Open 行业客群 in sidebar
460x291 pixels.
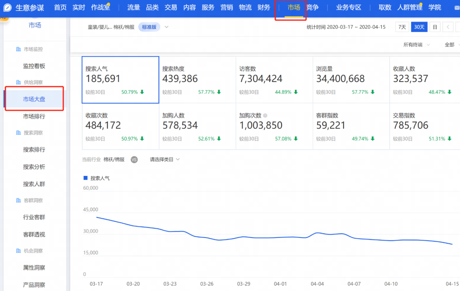[x=34, y=217]
